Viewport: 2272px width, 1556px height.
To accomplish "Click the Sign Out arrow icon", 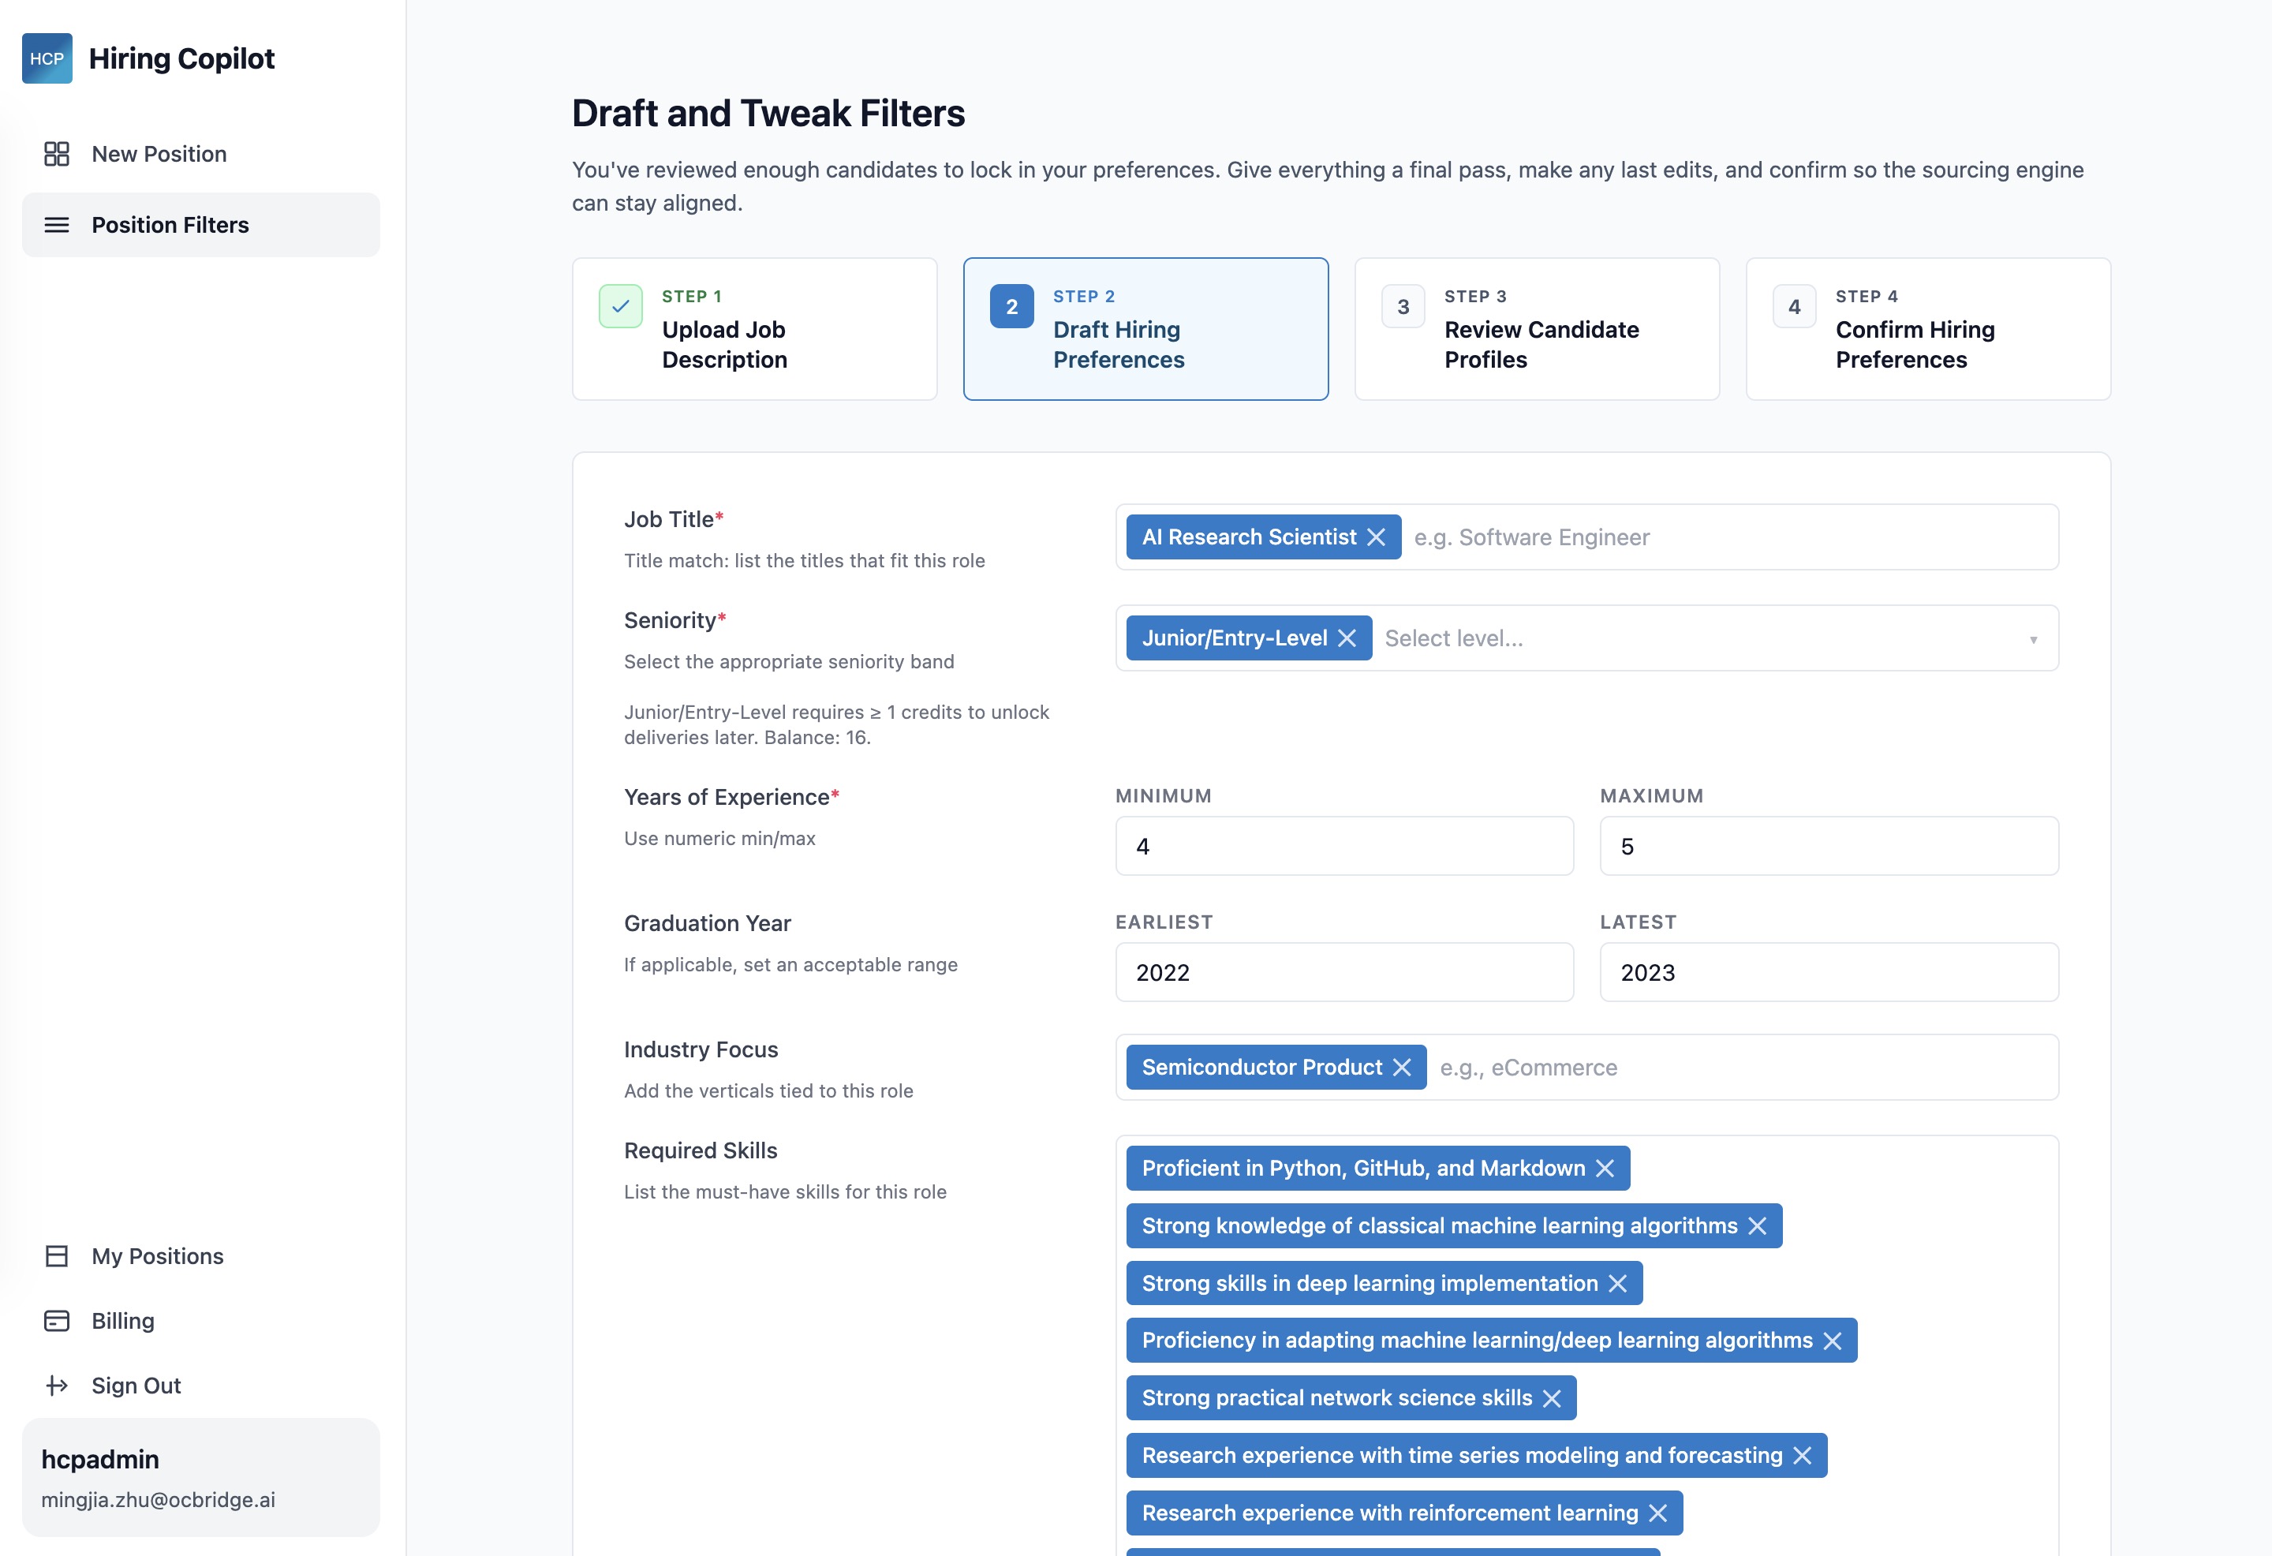I will point(57,1385).
